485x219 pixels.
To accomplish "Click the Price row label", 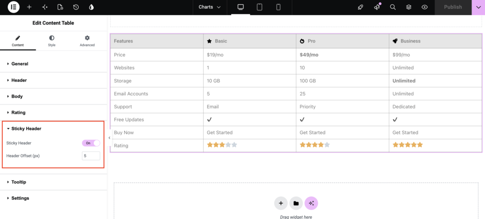I will [x=119, y=55].
